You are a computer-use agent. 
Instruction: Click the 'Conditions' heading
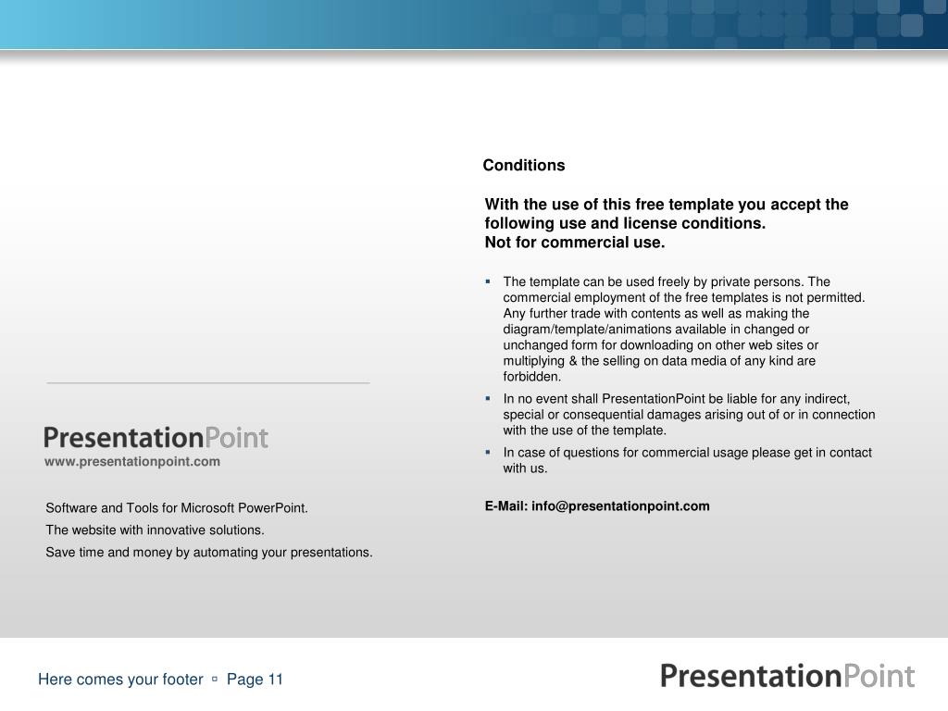click(x=524, y=165)
